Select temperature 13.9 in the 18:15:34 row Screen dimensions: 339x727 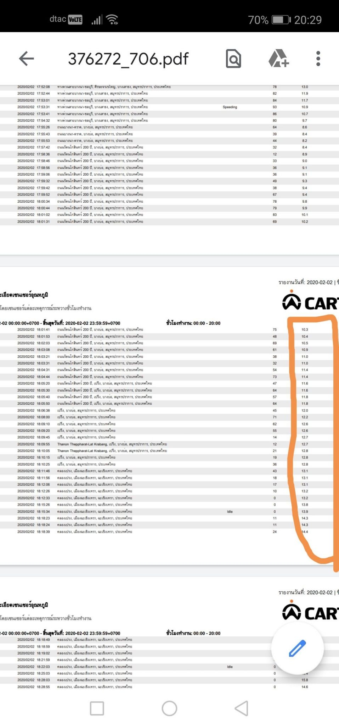pos(305,512)
